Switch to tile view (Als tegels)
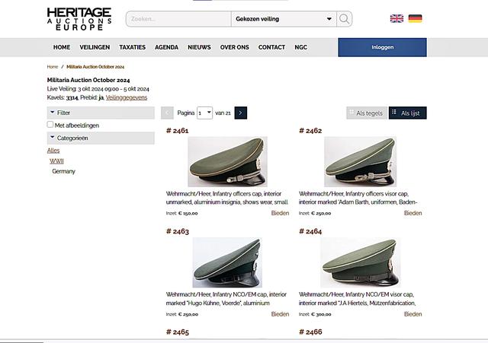The image size is (488, 343). click(366, 113)
